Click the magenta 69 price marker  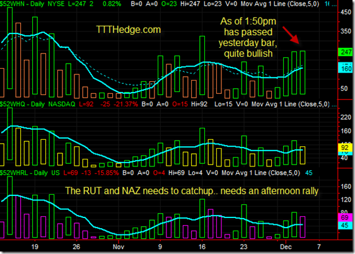(x=346, y=217)
